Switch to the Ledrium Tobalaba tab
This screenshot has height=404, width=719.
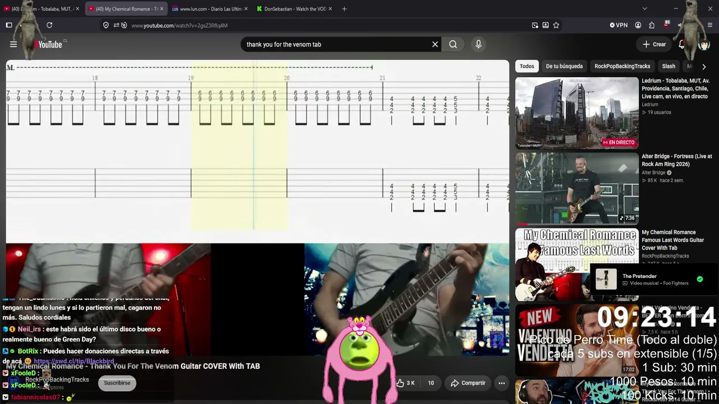42,9
